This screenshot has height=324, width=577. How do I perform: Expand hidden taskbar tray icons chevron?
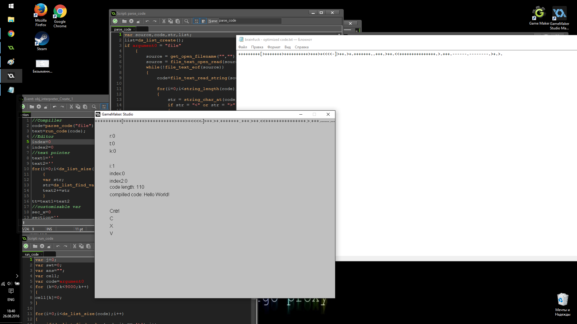(x=17, y=276)
